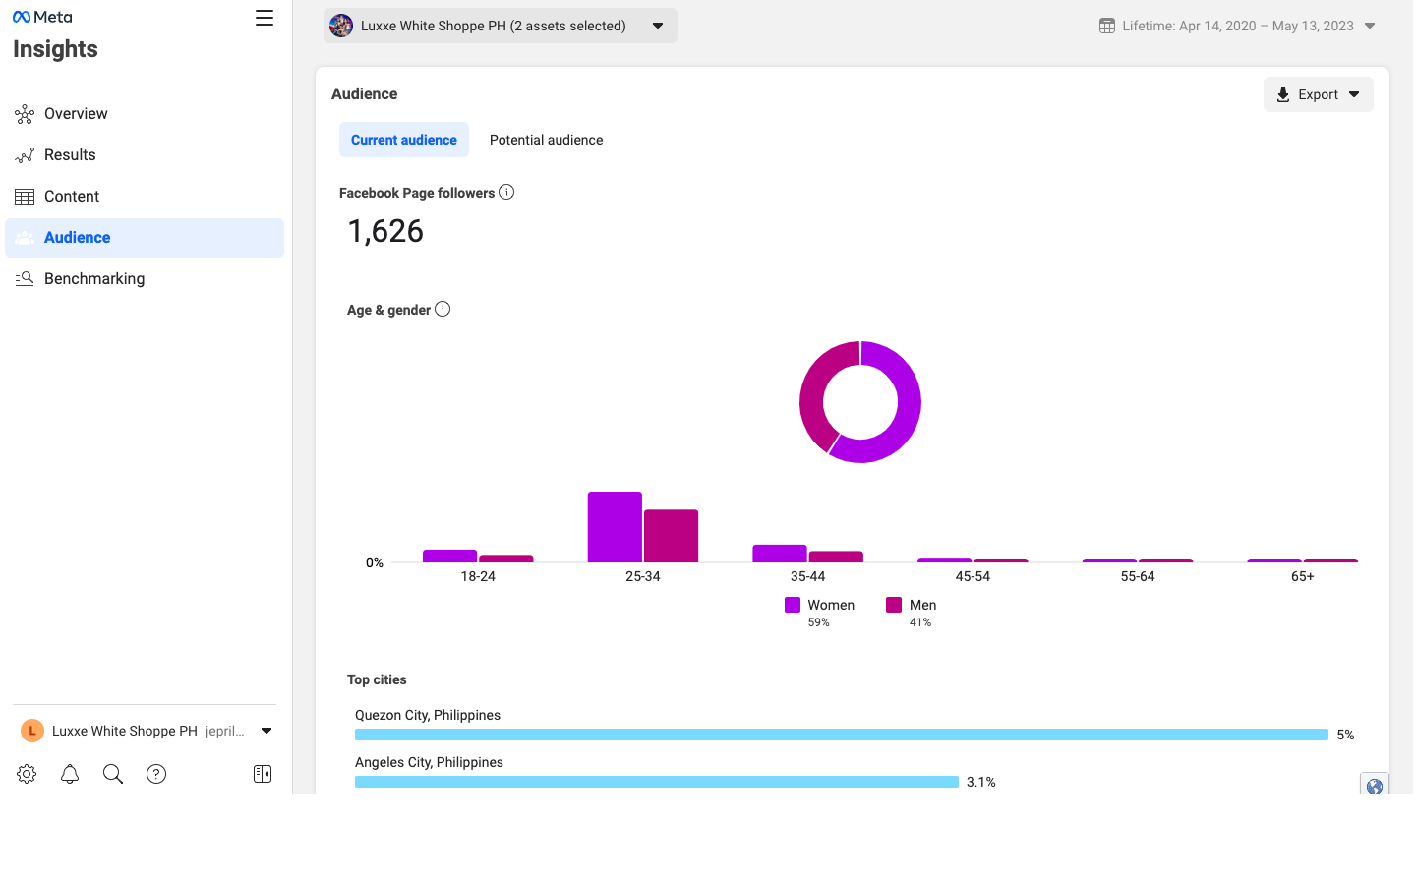Click the globe icon at bottom right
Viewport: 1416px width, 885px height.
(x=1375, y=785)
